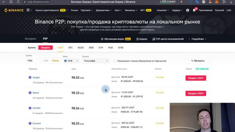
Task: Change currency via USD
Action: [229, 10]
